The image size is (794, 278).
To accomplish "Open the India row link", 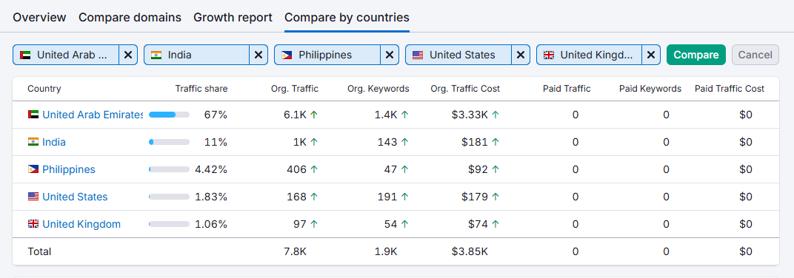I will 54,142.
